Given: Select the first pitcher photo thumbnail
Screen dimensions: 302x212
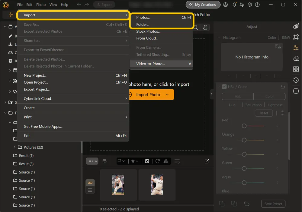Looking at the screenshot, I should pyautogui.click(x=118, y=184).
